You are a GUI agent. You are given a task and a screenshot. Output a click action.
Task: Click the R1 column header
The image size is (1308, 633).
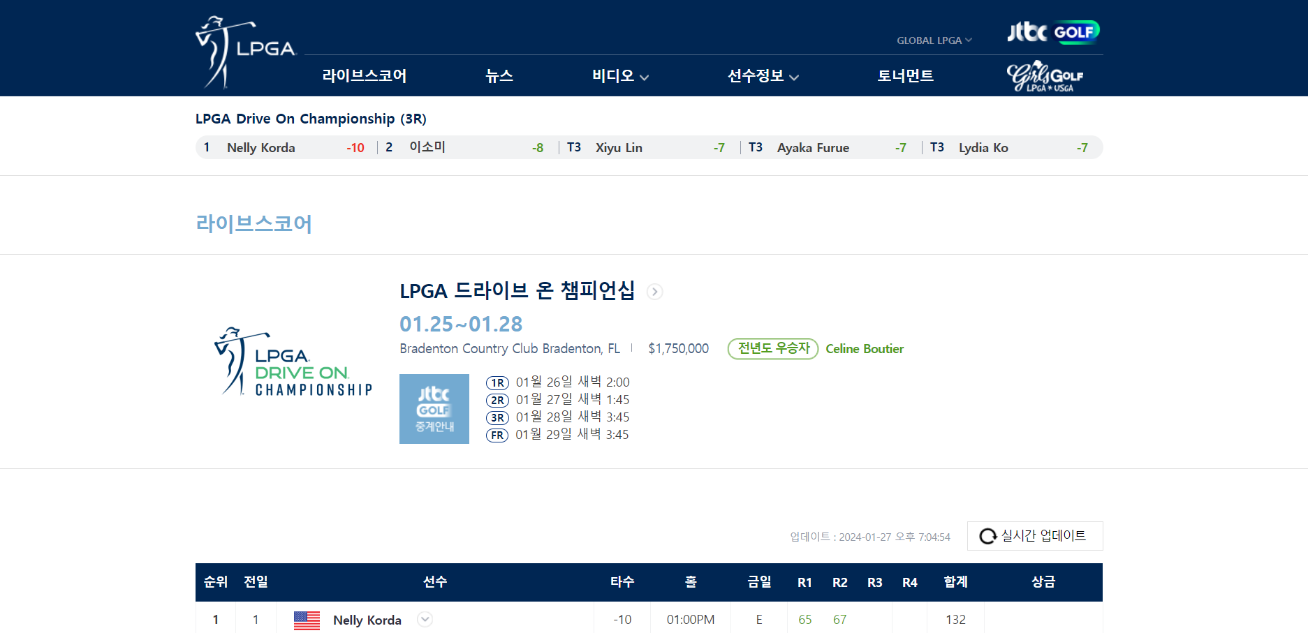pyautogui.click(x=804, y=583)
